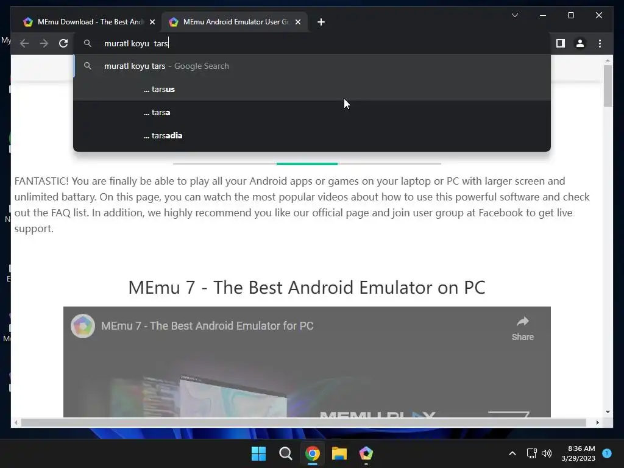Click the scroll-down arrow of page

(x=608, y=412)
